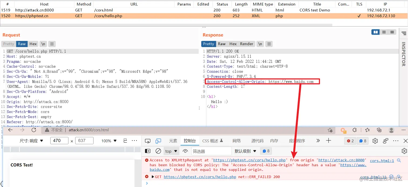Open DevTools settings gear

coord(375,141)
